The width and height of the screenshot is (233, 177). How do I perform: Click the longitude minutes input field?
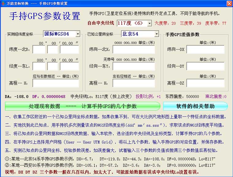pos(52,66)
